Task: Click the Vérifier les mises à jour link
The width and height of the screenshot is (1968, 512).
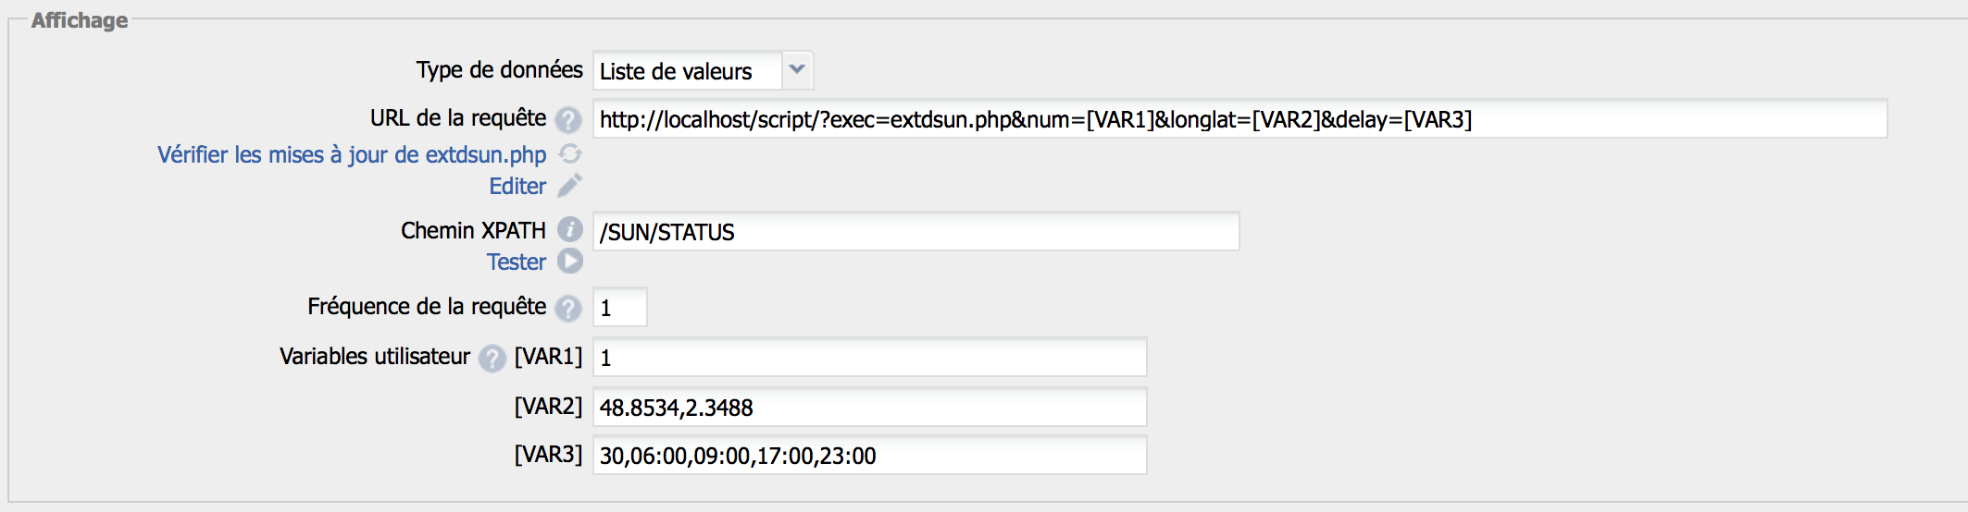Action: (352, 155)
